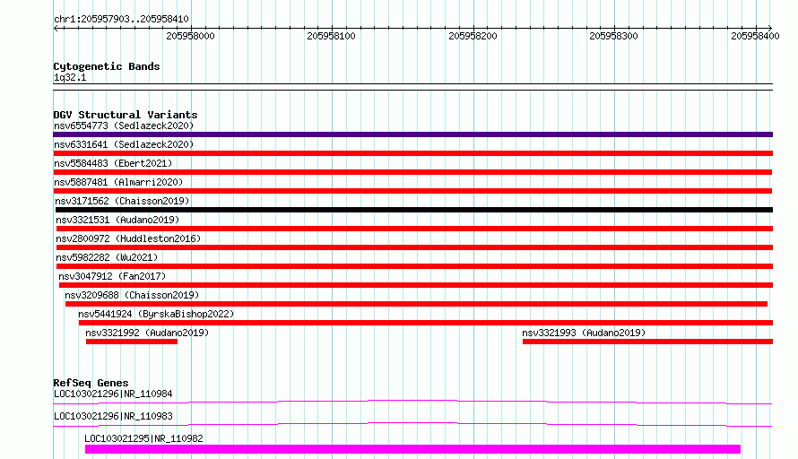
Task: Click the RefSeq Genes track title
Action: [x=91, y=383]
